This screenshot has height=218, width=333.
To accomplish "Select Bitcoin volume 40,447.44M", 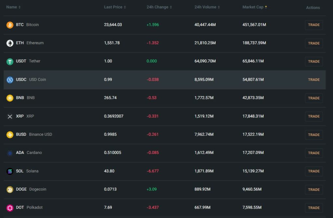I will (205, 25).
